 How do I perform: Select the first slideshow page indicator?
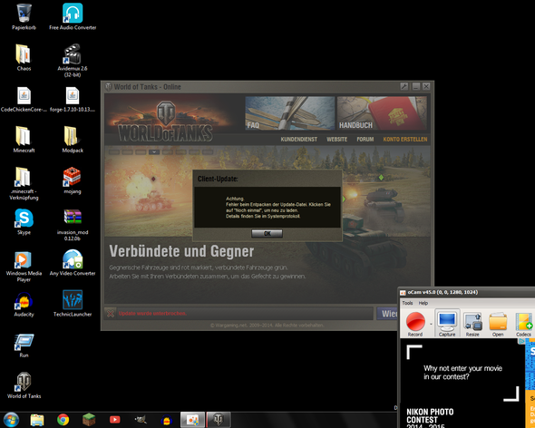click(114, 151)
